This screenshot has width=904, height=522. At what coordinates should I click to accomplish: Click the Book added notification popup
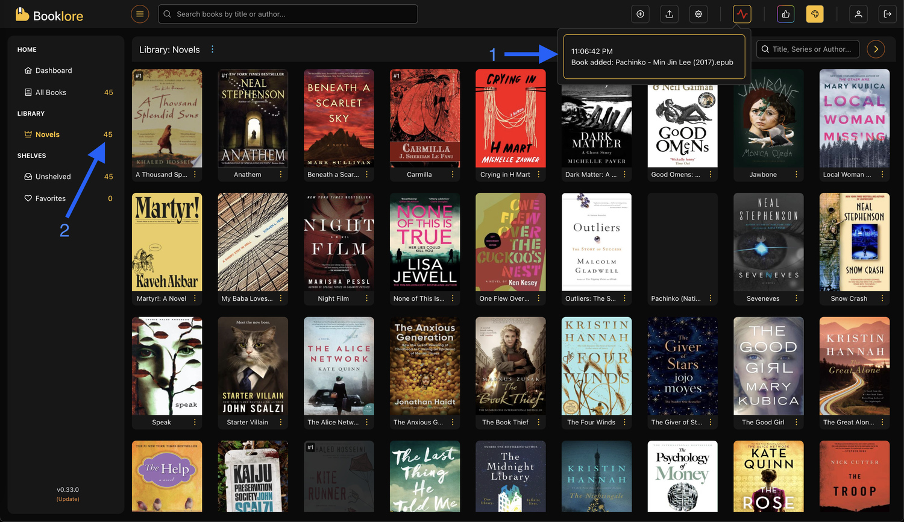(x=654, y=55)
